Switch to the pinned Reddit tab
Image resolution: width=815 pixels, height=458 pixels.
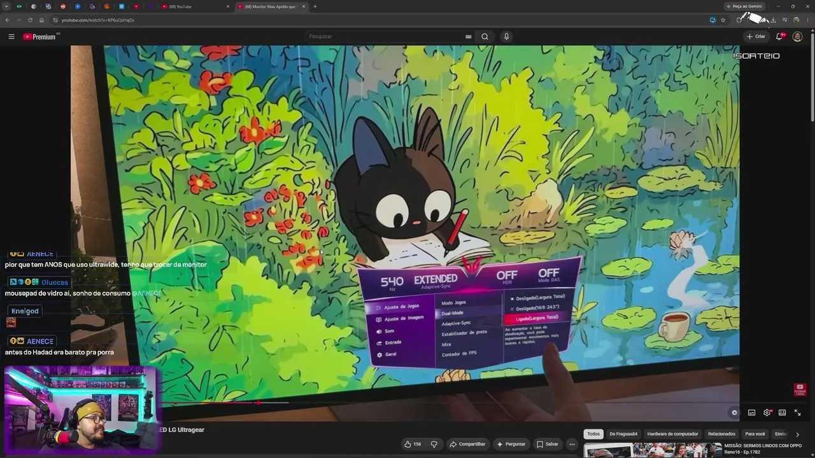point(62,6)
